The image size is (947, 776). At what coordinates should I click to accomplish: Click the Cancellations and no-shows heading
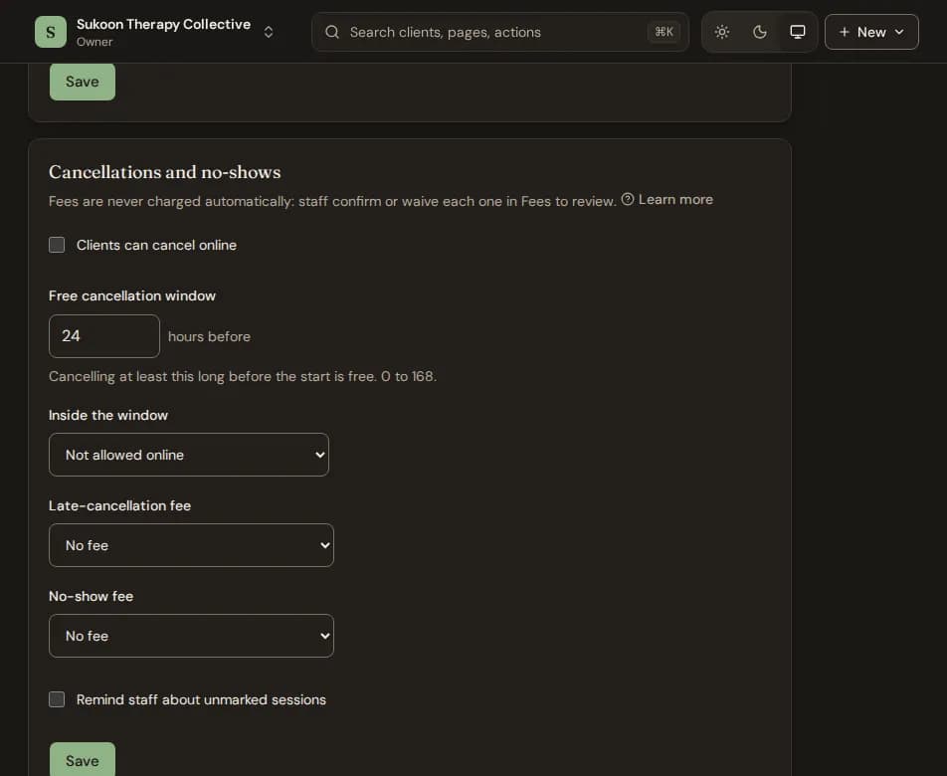coord(164,172)
